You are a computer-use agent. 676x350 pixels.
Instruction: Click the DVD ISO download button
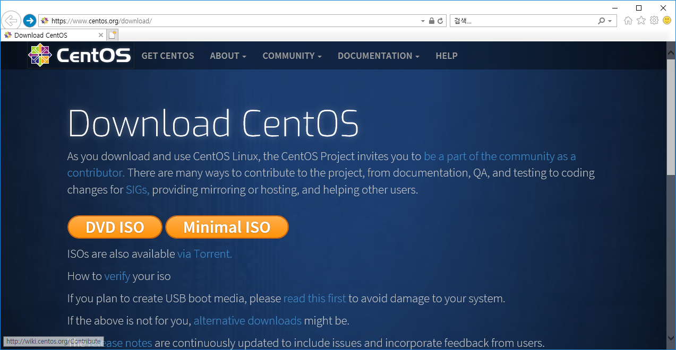click(115, 227)
